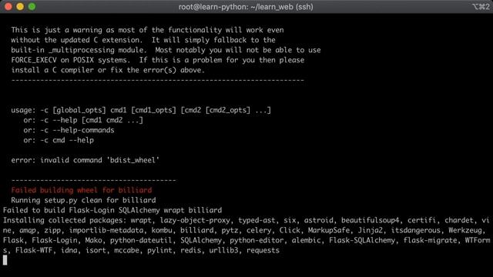Click the 'Failed to build Flask-Login' line

pos(112,210)
